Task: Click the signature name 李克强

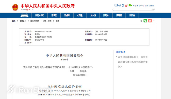Action: [x=83, y=71]
